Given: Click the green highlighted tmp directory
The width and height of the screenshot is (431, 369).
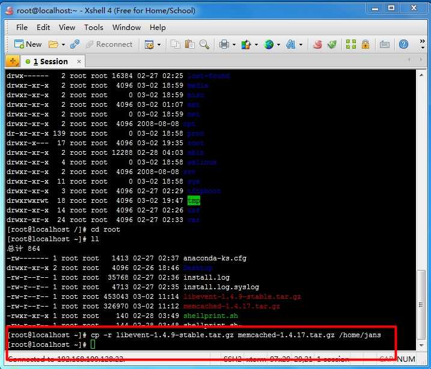Looking at the screenshot, I should [194, 200].
